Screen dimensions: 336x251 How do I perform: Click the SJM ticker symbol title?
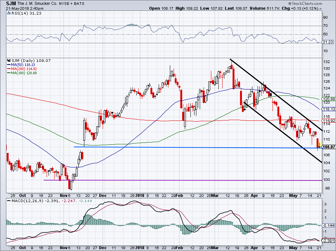pyautogui.click(x=11, y=3)
